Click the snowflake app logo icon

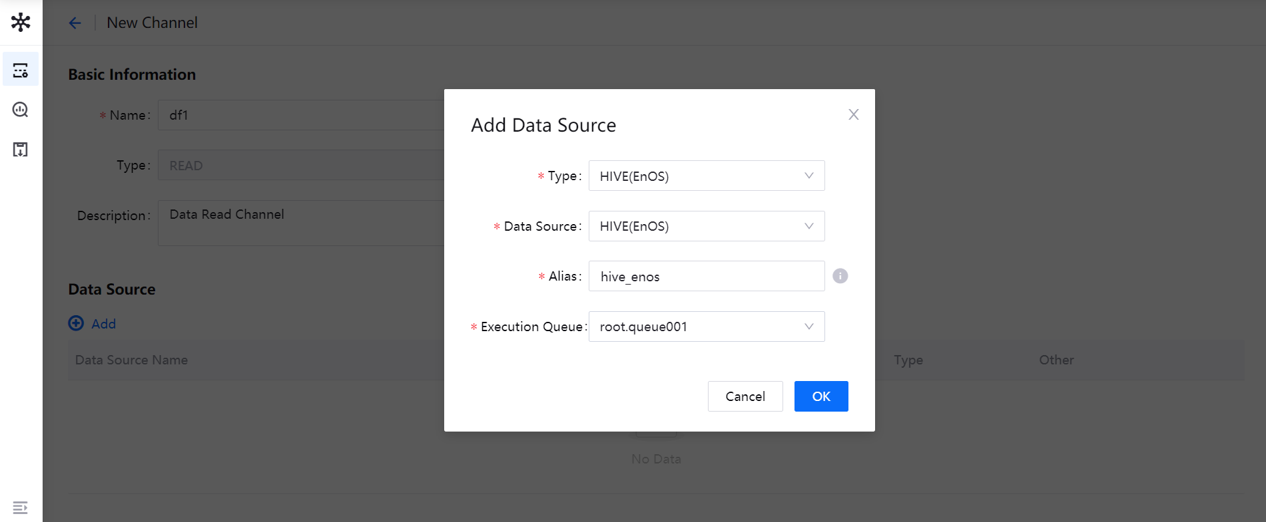pos(21,22)
